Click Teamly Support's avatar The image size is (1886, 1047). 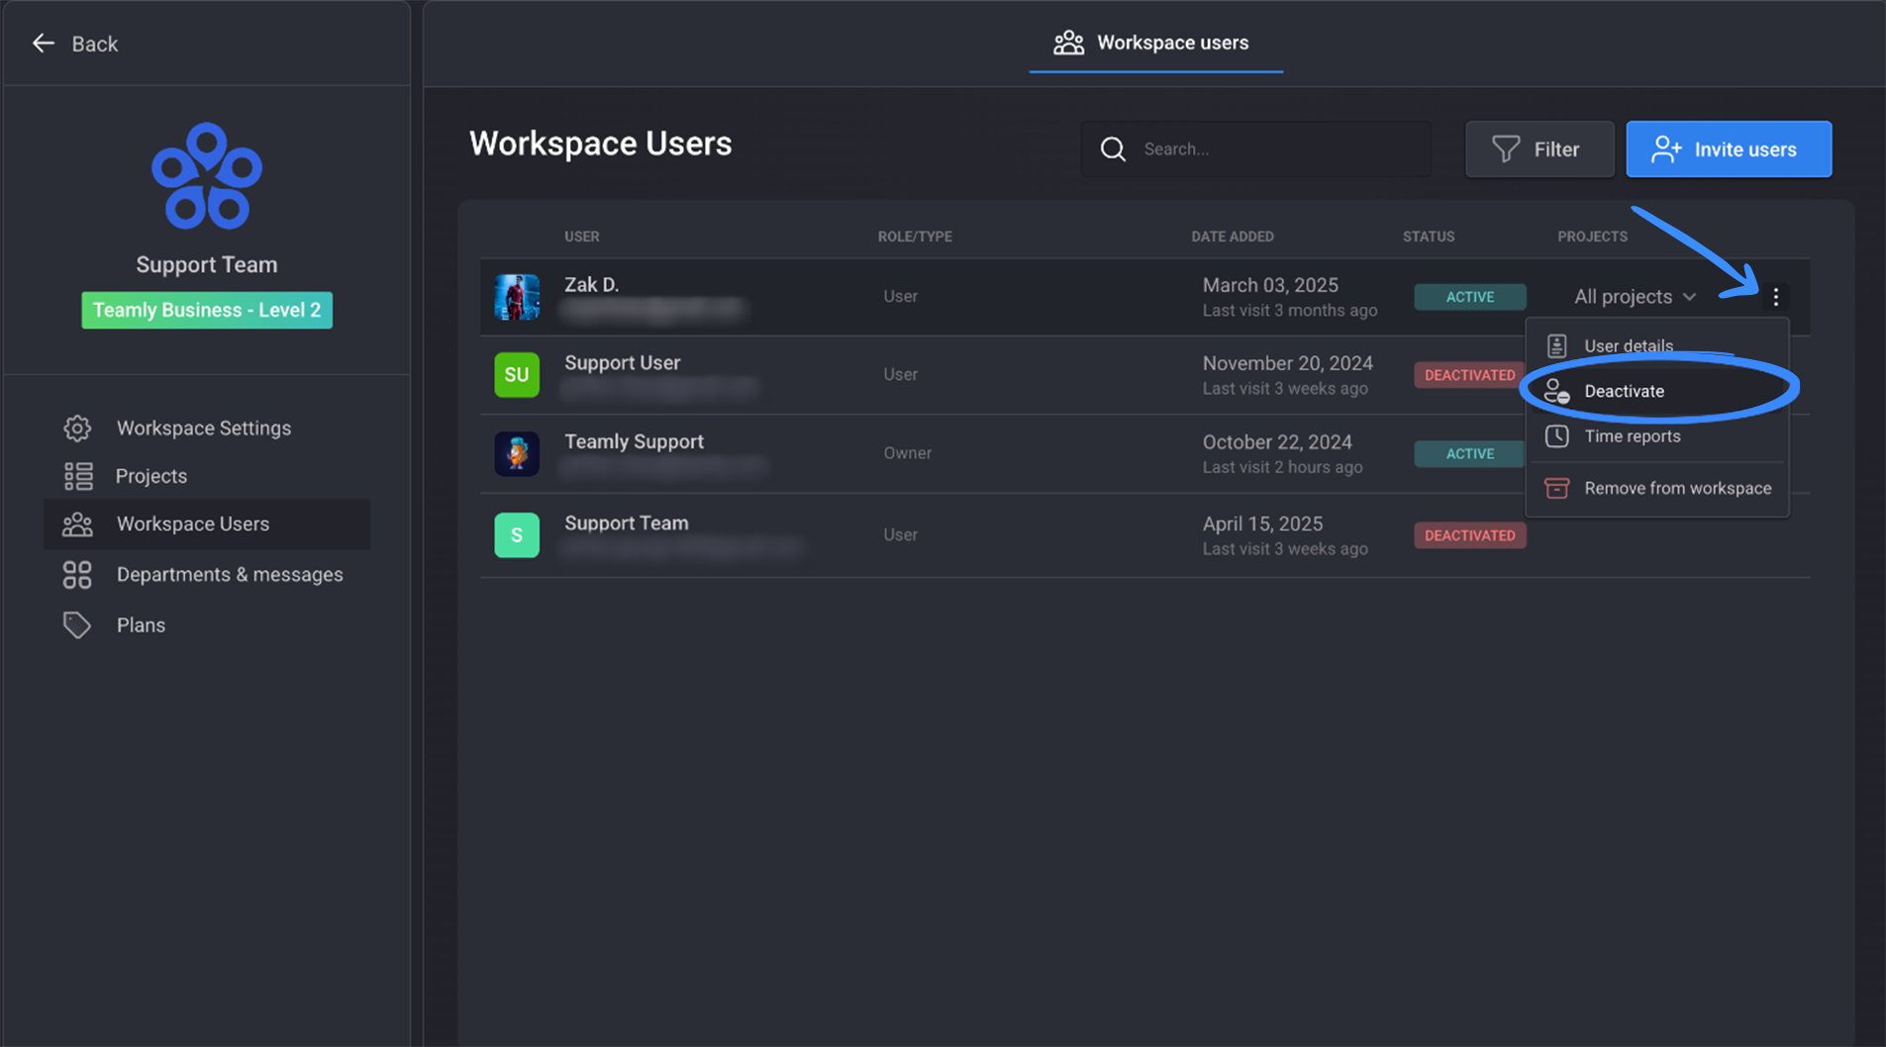[517, 453]
